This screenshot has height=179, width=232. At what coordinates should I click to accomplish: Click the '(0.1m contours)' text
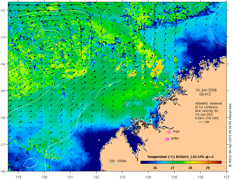pos(206,107)
